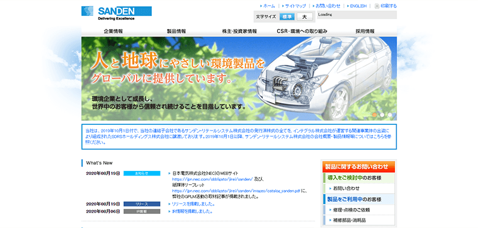Click the blue-bordered notice about サンデン・リテールシステム
The image size is (478, 228).
[239, 137]
